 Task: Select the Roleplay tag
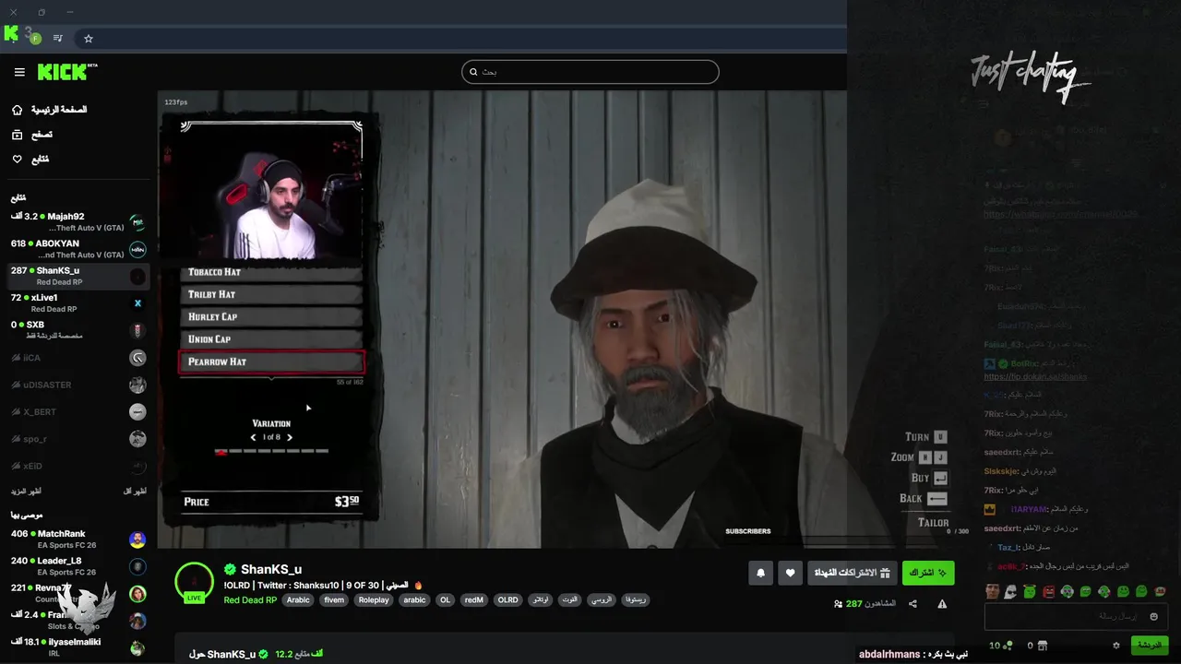(374, 599)
